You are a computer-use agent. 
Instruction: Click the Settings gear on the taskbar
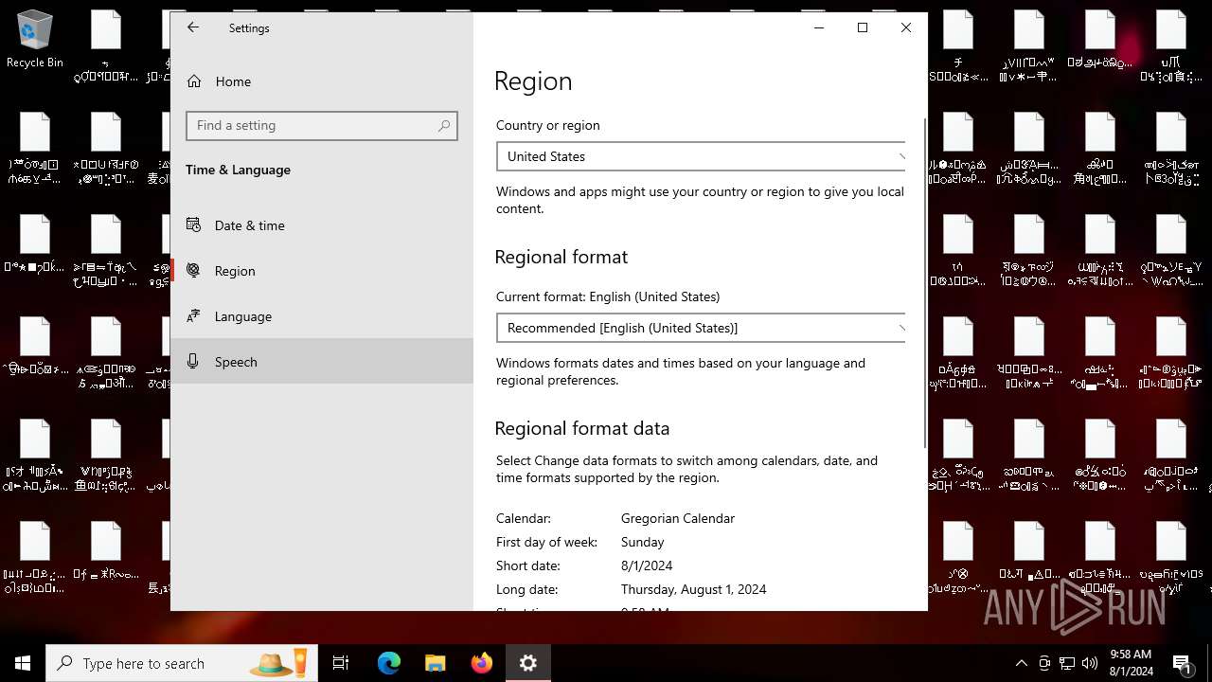528,663
